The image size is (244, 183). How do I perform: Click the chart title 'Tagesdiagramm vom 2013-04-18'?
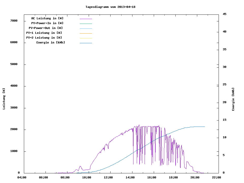[x=110, y=7]
